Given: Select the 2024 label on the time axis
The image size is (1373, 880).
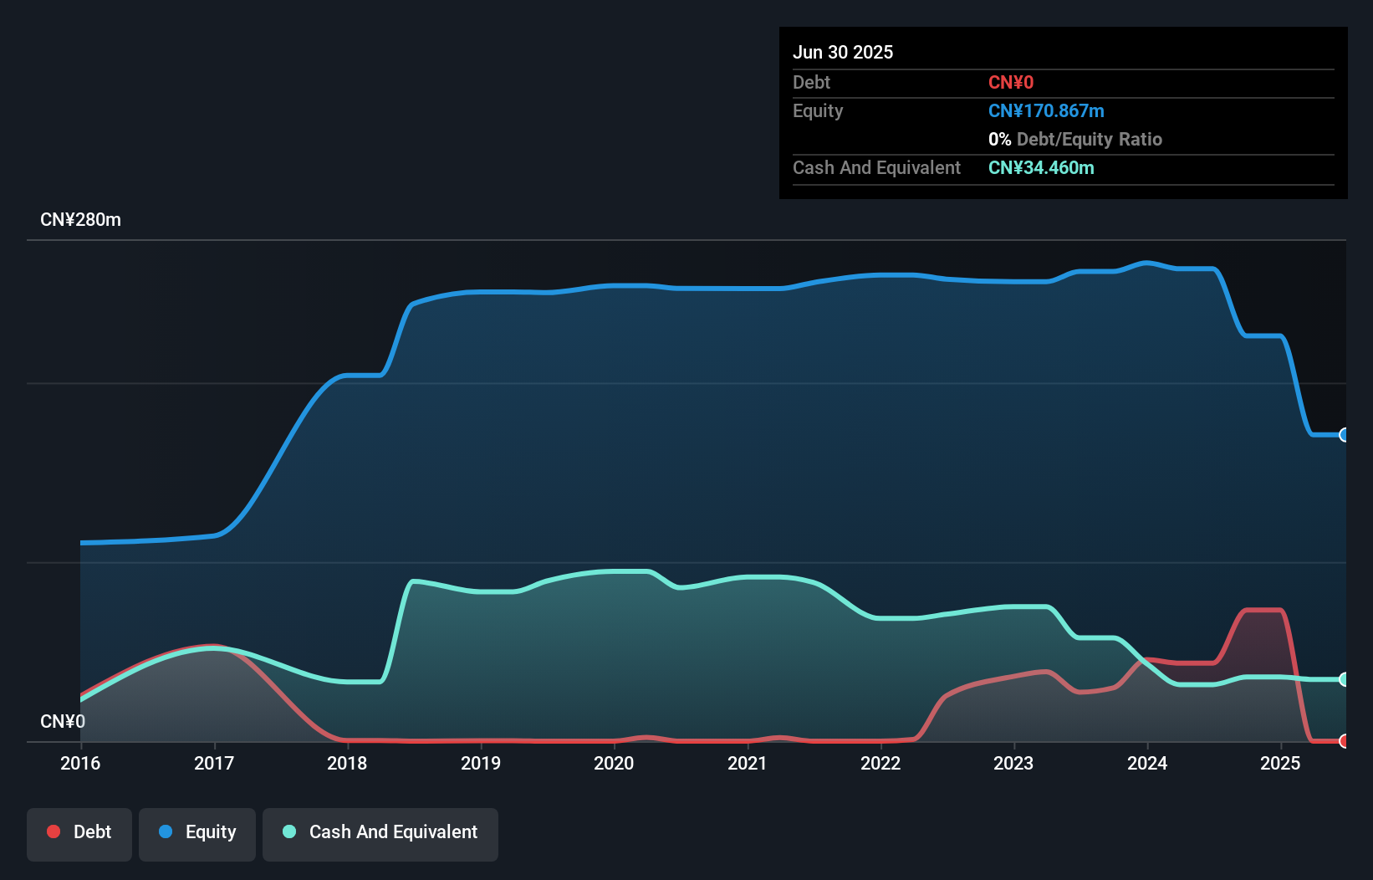Looking at the screenshot, I should (1148, 763).
